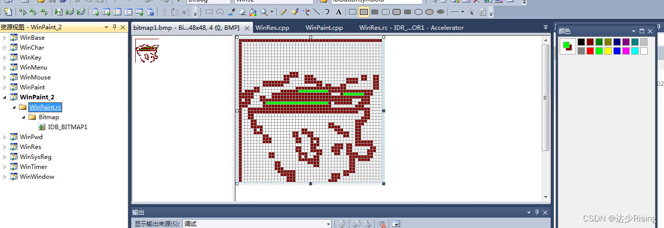The image size is (664, 228).
Task: Maximize the Colors panel
Action: pyautogui.click(x=642, y=31)
